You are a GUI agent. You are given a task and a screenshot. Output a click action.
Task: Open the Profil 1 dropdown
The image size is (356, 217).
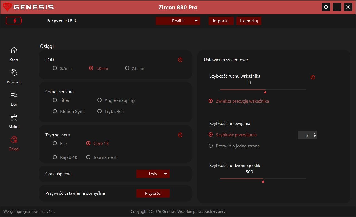pyautogui.click(x=178, y=21)
